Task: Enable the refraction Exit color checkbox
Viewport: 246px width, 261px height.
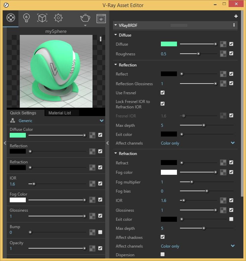Action: [231, 219]
